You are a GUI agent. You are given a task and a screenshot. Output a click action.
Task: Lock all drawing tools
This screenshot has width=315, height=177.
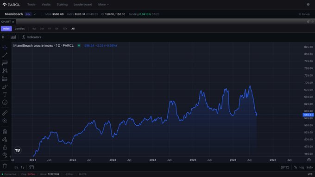5,147
